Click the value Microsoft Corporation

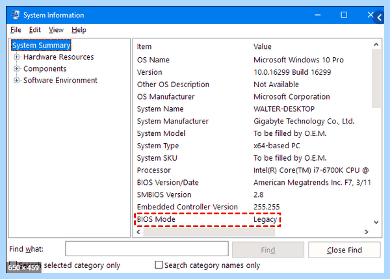click(x=292, y=96)
